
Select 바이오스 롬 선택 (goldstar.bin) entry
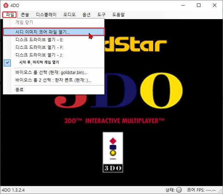click(x=54, y=73)
